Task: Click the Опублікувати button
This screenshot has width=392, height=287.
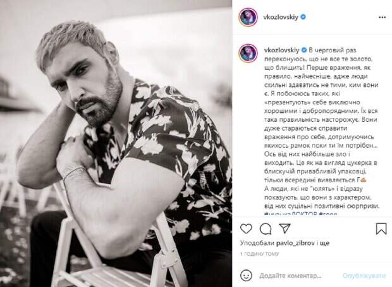Action: pyautogui.click(x=364, y=276)
